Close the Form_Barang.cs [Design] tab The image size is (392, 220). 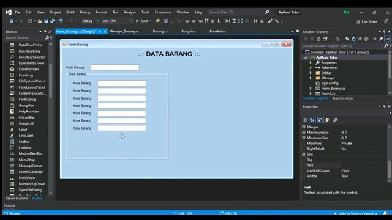105,31
